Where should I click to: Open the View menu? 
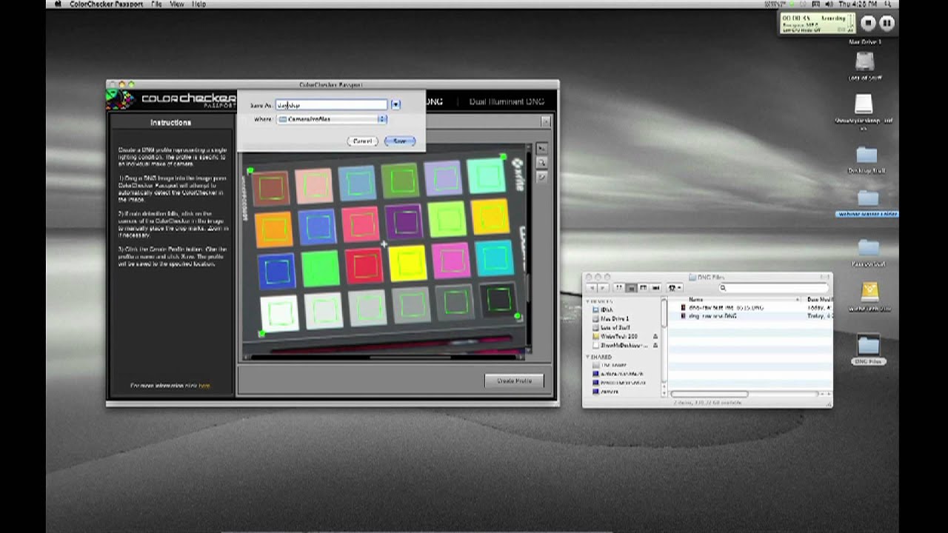pos(177,4)
